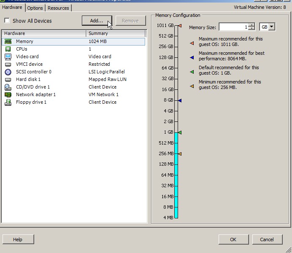Click the 4 GB label on memory scale
The width and height of the screenshot is (292, 253).
pyautogui.click(x=168, y=111)
